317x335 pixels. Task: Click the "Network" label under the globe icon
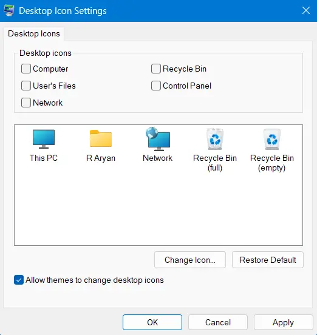157,158
